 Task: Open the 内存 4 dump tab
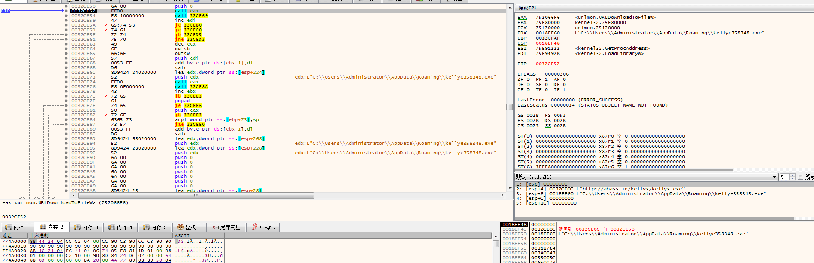click(x=120, y=227)
